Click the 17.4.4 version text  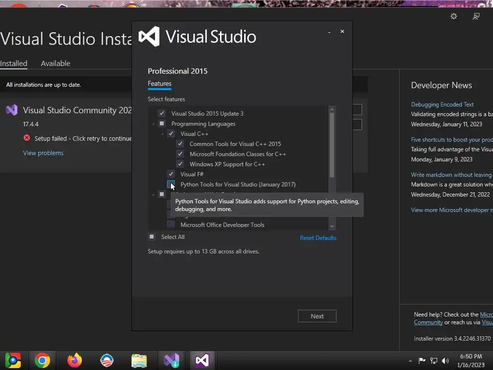30,124
